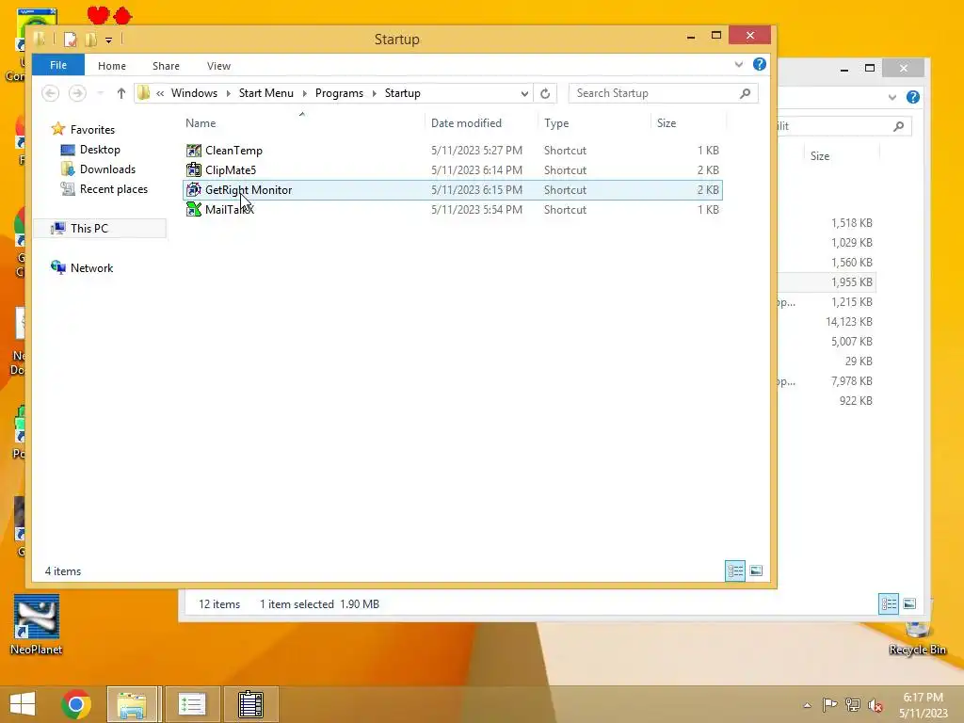
Task: Switch background window to details view
Action: (x=889, y=603)
